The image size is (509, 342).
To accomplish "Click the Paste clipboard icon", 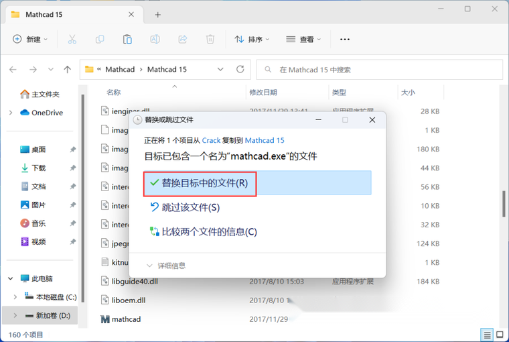I will tap(127, 40).
